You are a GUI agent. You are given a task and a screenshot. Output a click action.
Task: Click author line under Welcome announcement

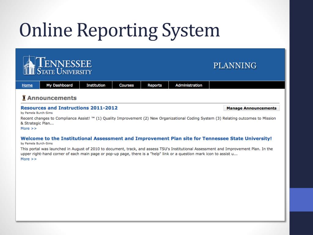pos(37,144)
